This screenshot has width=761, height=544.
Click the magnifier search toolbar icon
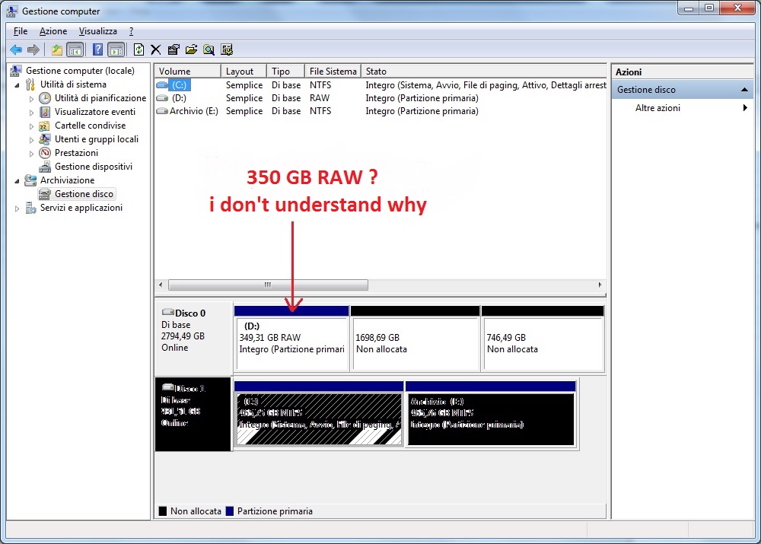click(x=209, y=49)
